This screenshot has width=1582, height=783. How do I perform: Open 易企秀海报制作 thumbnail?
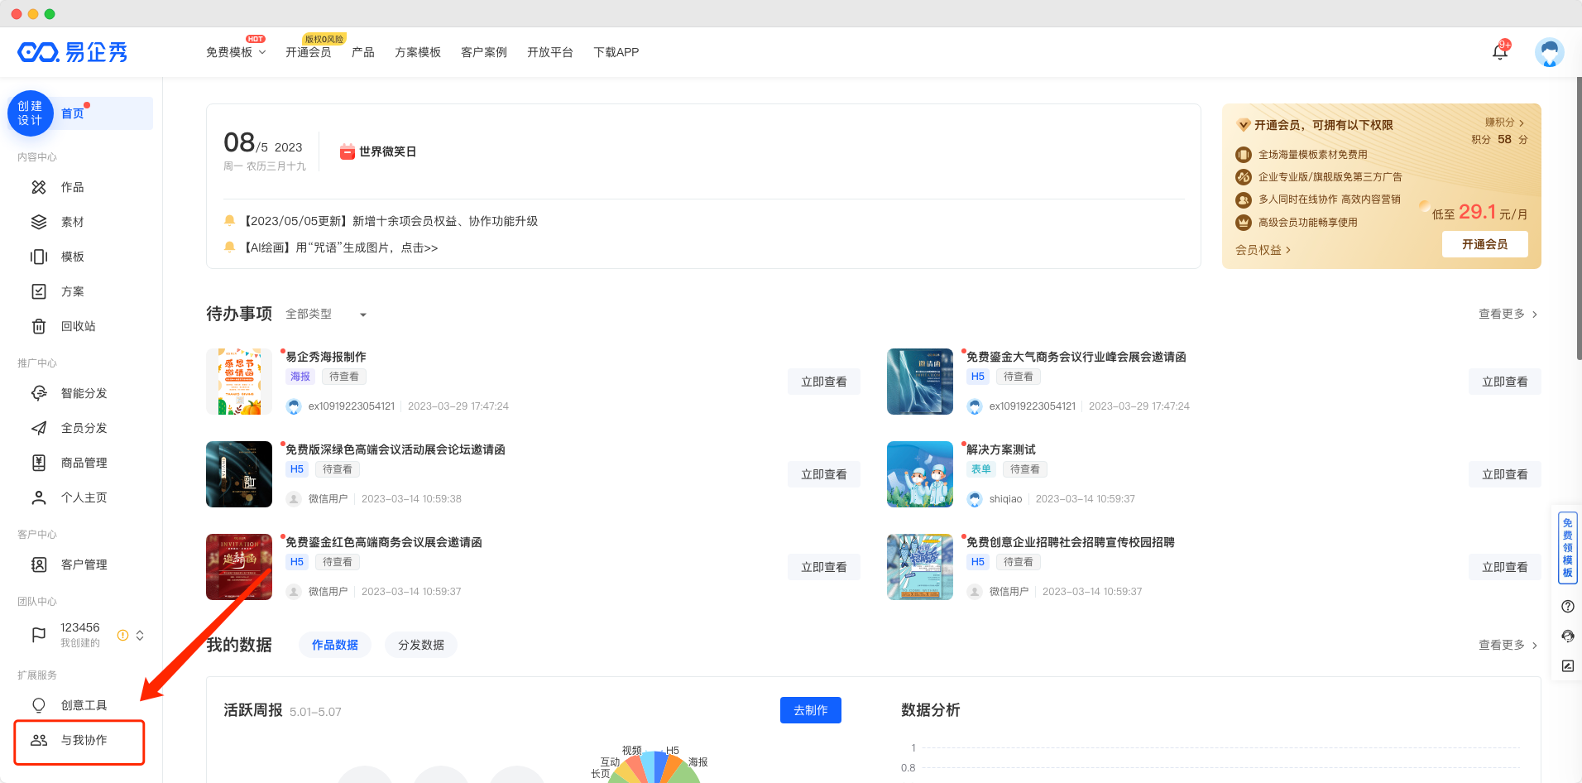(x=239, y=382)
